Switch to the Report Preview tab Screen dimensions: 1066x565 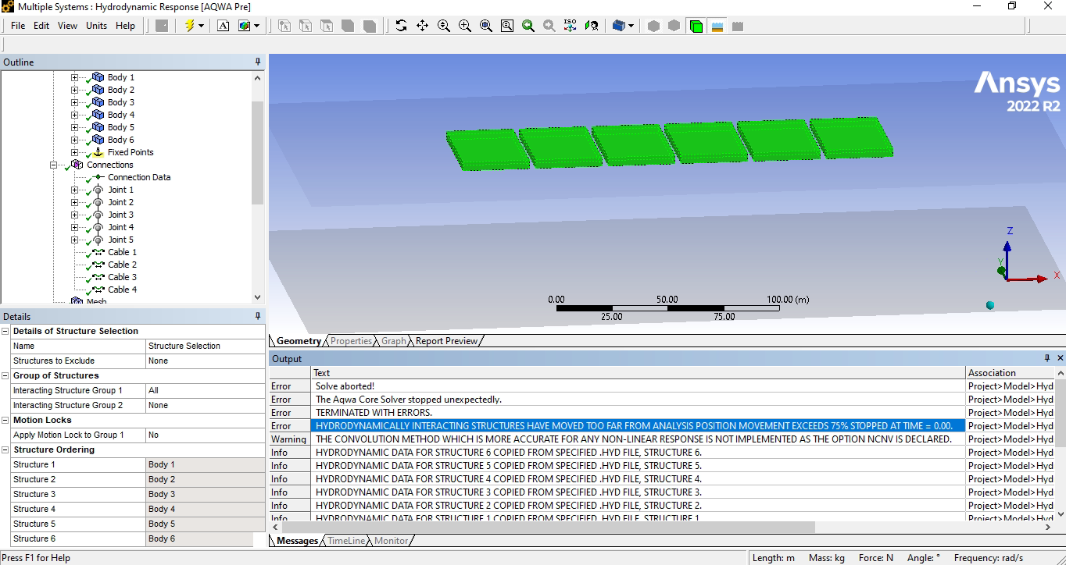pyautogui.click(x=445, y=341)
